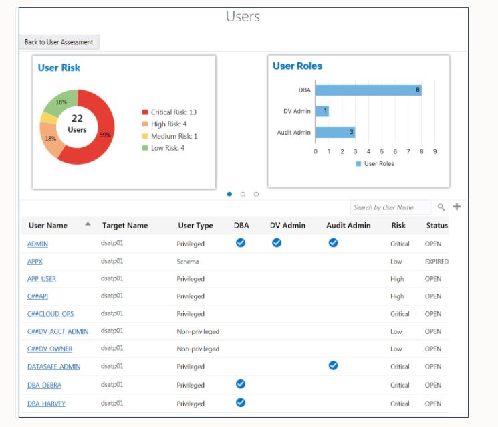Open the DBA_HARVEY user link
The height and width of the screenshot is (427, 498).
[x=46, y=404]
